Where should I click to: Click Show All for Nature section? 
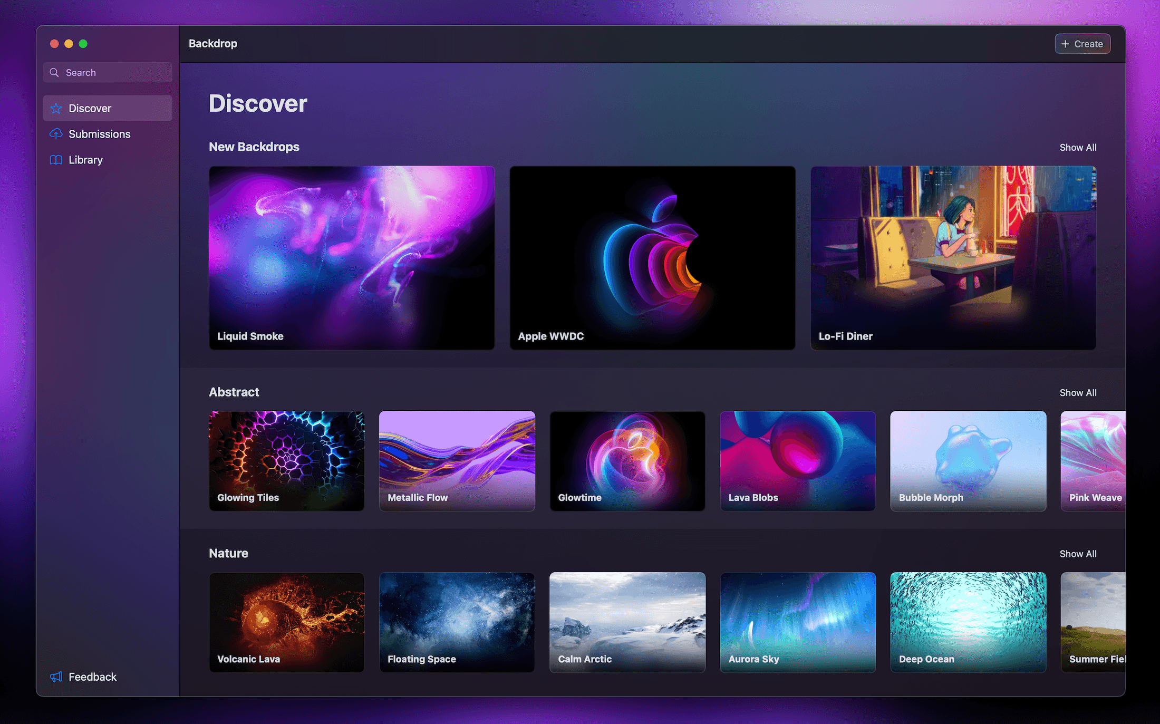[1077, 553]
